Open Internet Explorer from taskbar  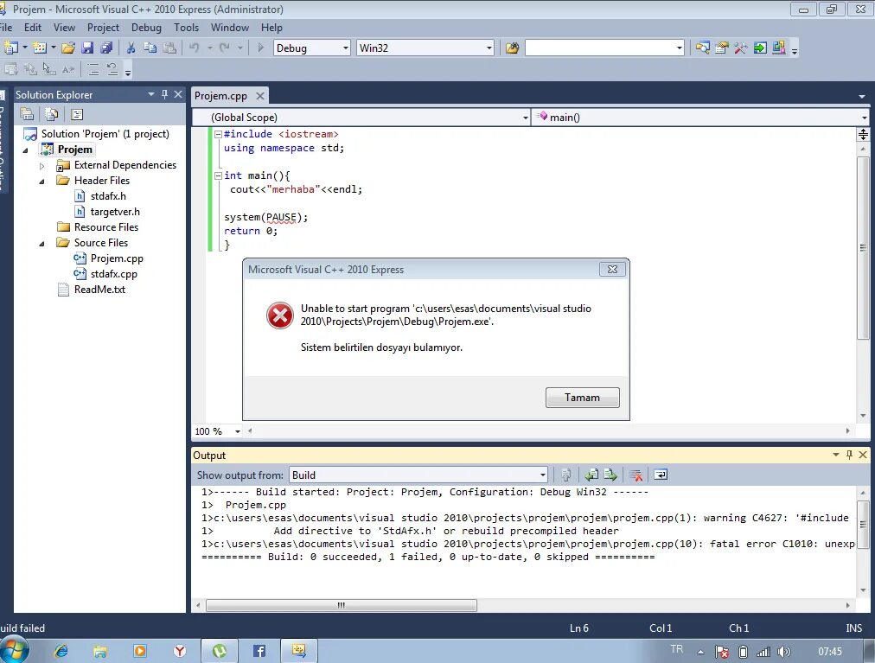61,651
